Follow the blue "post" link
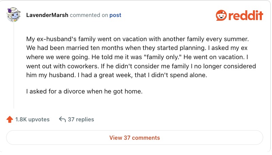Viewport: 272px width, 155px height. point(115,15)
